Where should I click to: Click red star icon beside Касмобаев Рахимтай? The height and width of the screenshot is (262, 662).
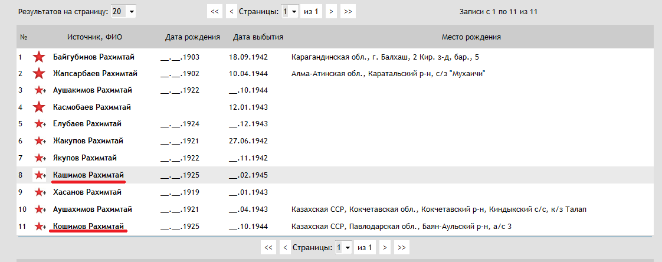click(39, 107)
